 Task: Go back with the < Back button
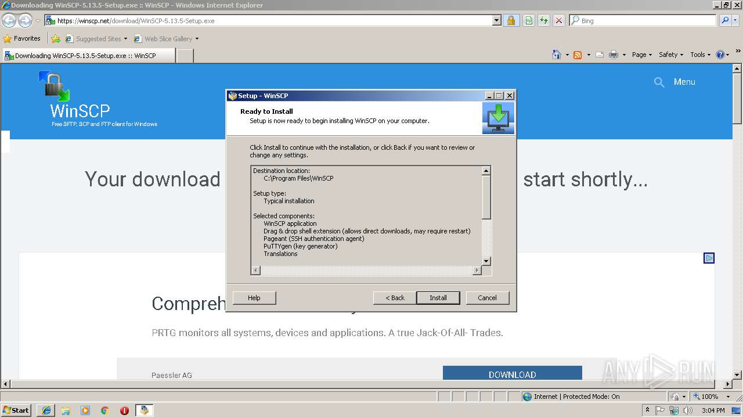click(395, 298)
